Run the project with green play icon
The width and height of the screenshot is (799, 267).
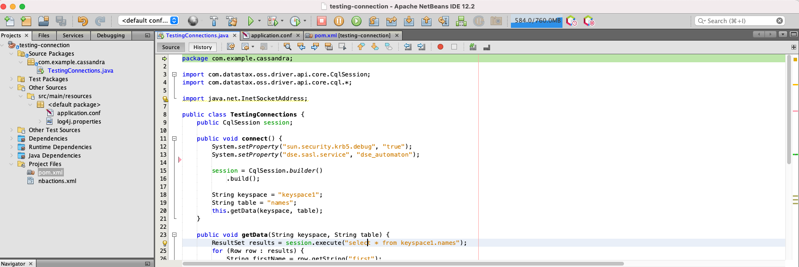pos(251,21)
